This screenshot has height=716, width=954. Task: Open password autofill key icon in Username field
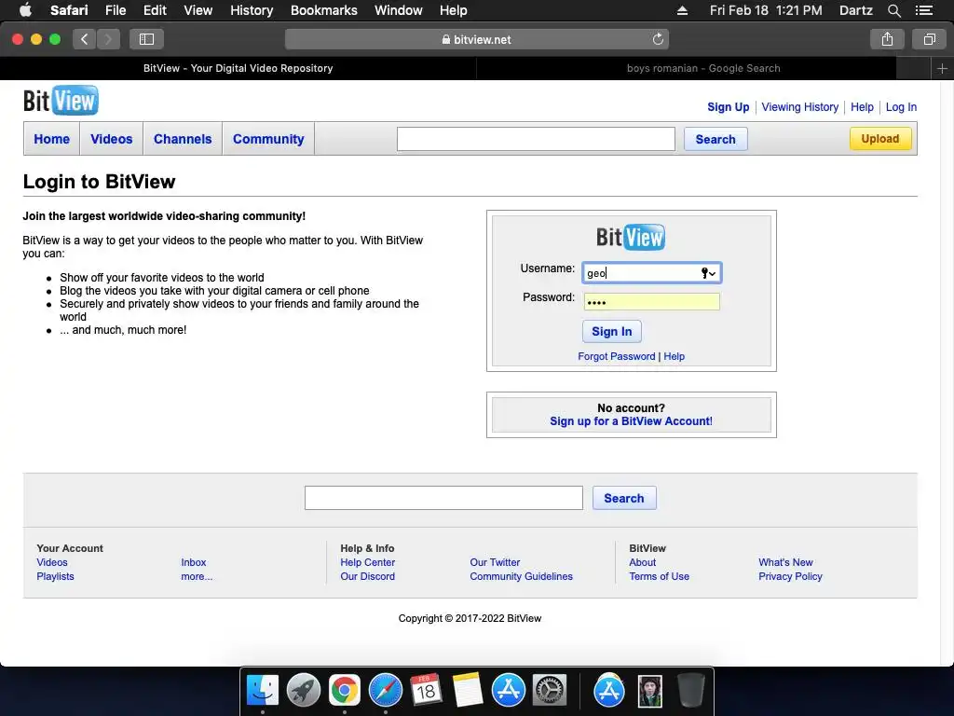[x=708, y=273]
